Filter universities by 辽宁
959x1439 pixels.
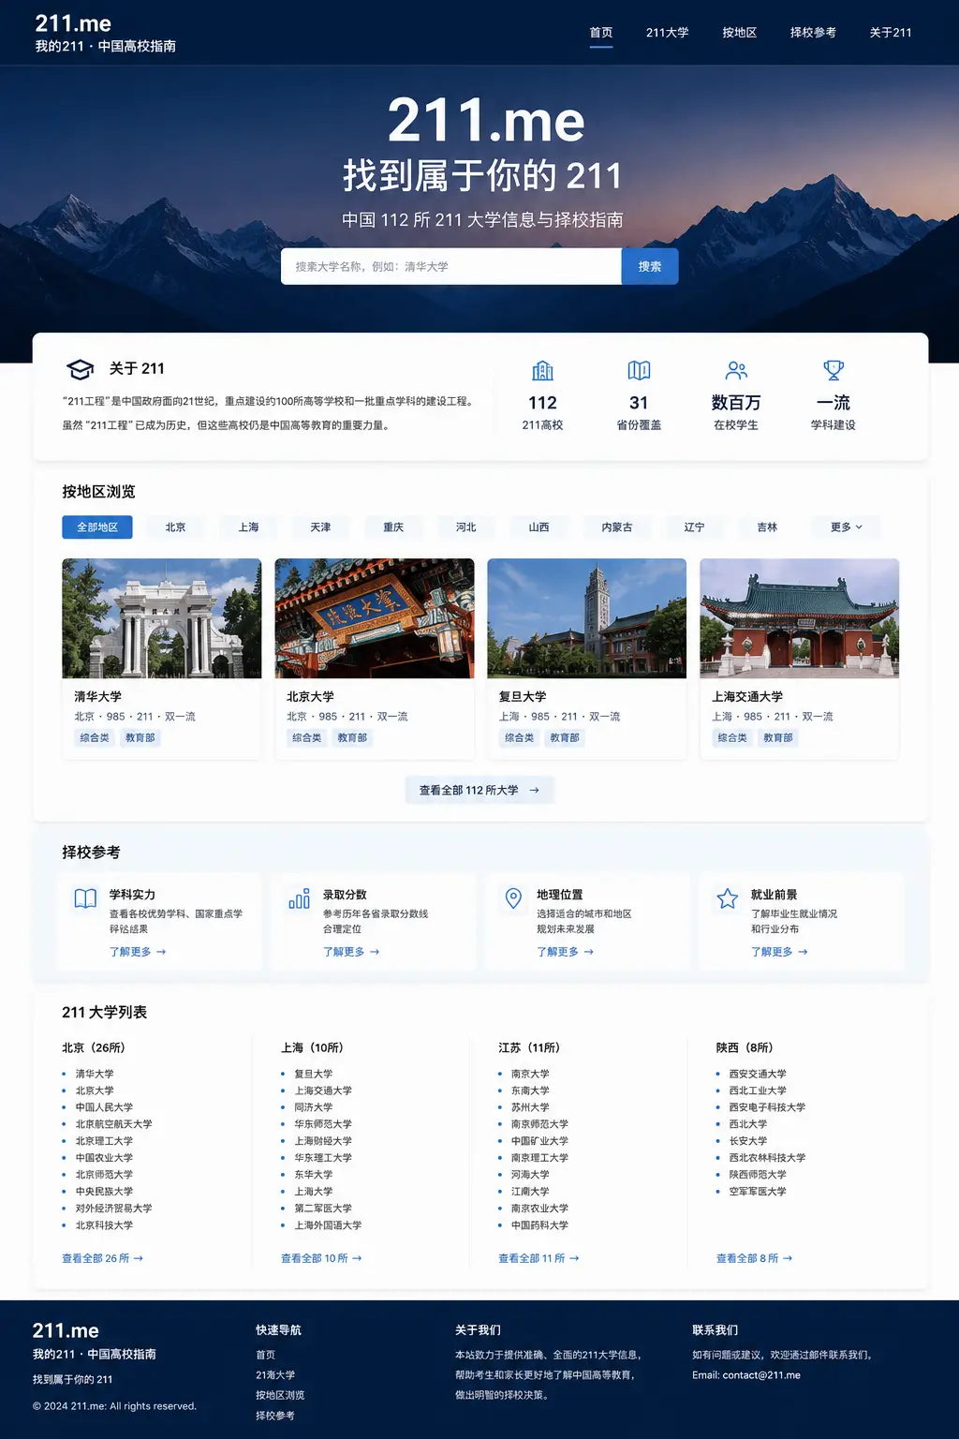click(694, 527)
